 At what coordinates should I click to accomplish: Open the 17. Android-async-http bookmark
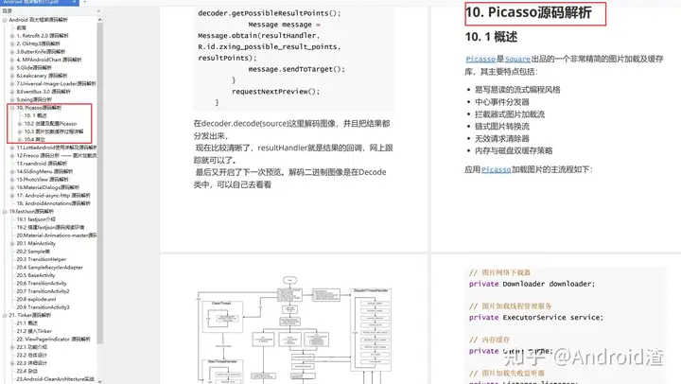(x=53, y=196)
